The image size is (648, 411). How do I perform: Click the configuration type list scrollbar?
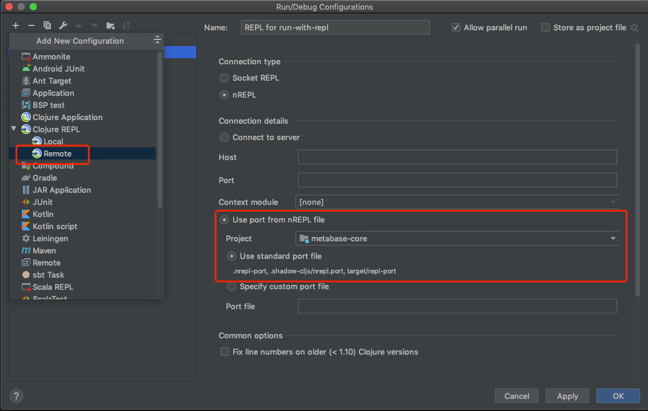(160, 129)
